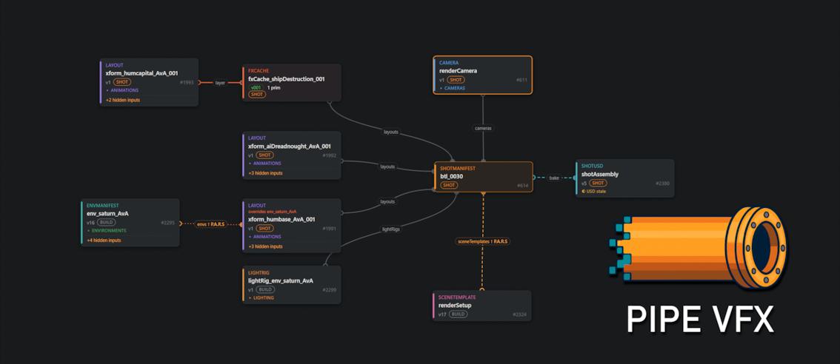This screenshot has width=840, height=364.
Task: Select the lightRig_env_saturn_AvA node
Action: (x=291, y=285)
